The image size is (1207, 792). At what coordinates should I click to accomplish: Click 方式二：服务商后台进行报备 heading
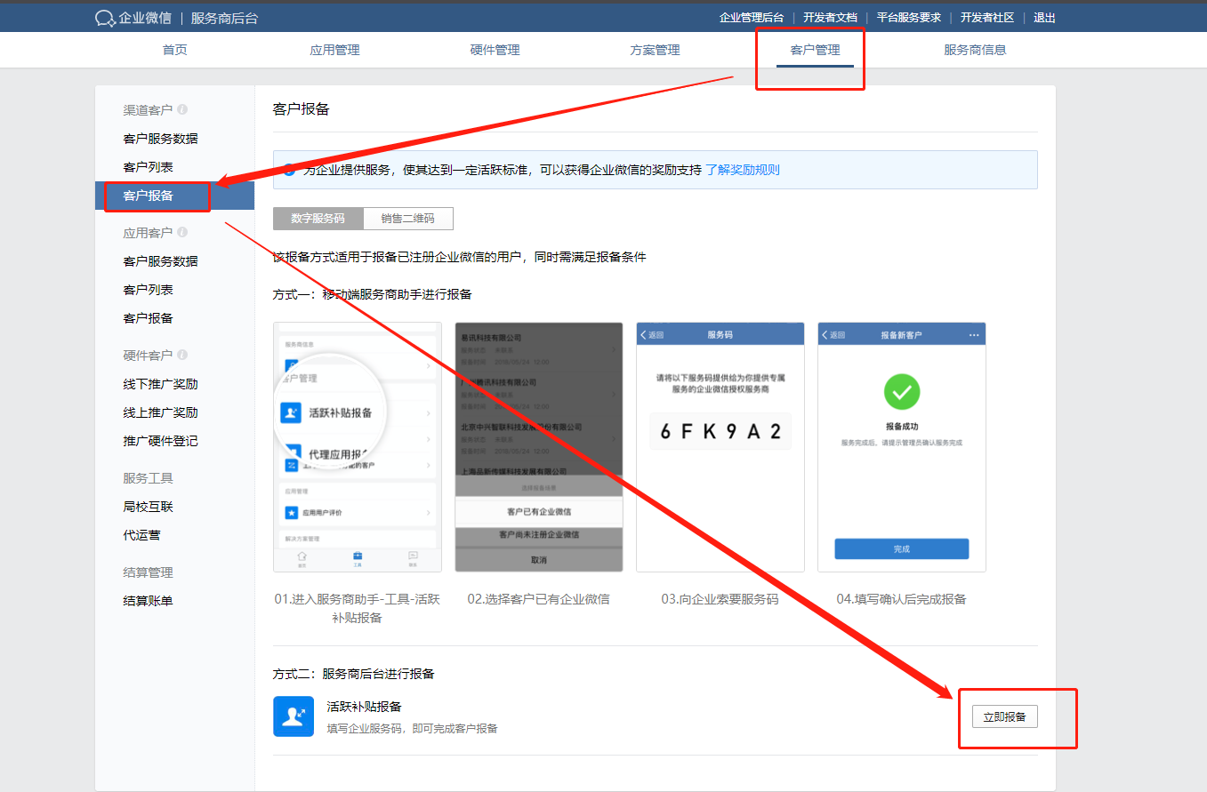(x=354, y=674)
